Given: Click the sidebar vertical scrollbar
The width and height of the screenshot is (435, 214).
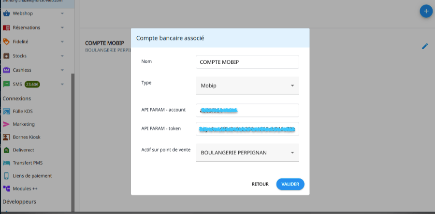Looking at the screenshot, I should point(73,143).
